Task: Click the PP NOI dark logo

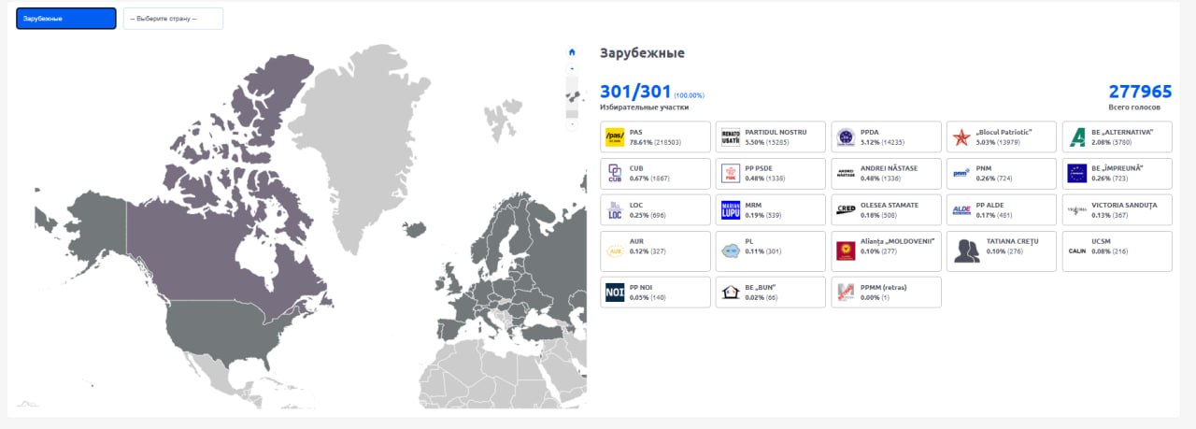Action: (x=615, y=293)
